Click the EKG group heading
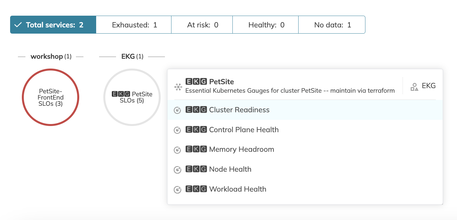The image size is (457, 220). 132,56
